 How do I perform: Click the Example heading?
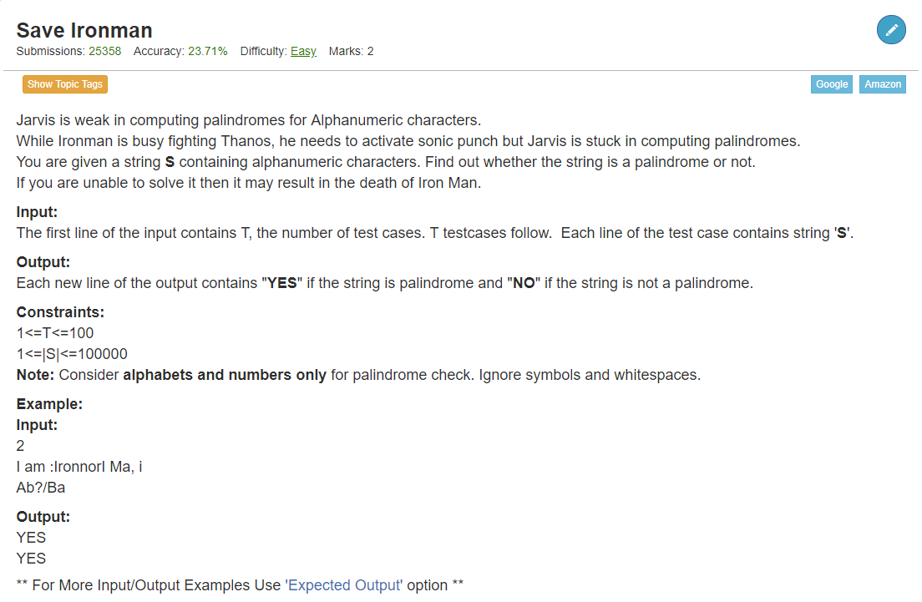[49, 404]
